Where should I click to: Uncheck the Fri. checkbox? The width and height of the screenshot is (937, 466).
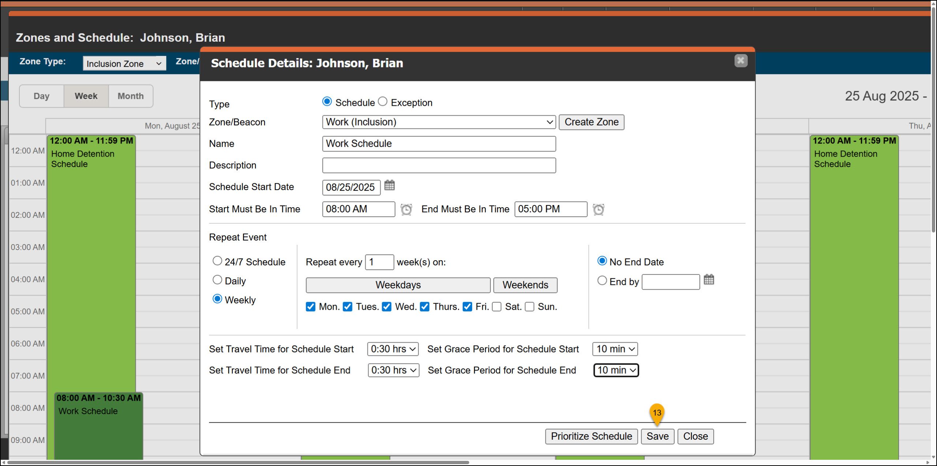pyautogui.click(x=467, y=307)
